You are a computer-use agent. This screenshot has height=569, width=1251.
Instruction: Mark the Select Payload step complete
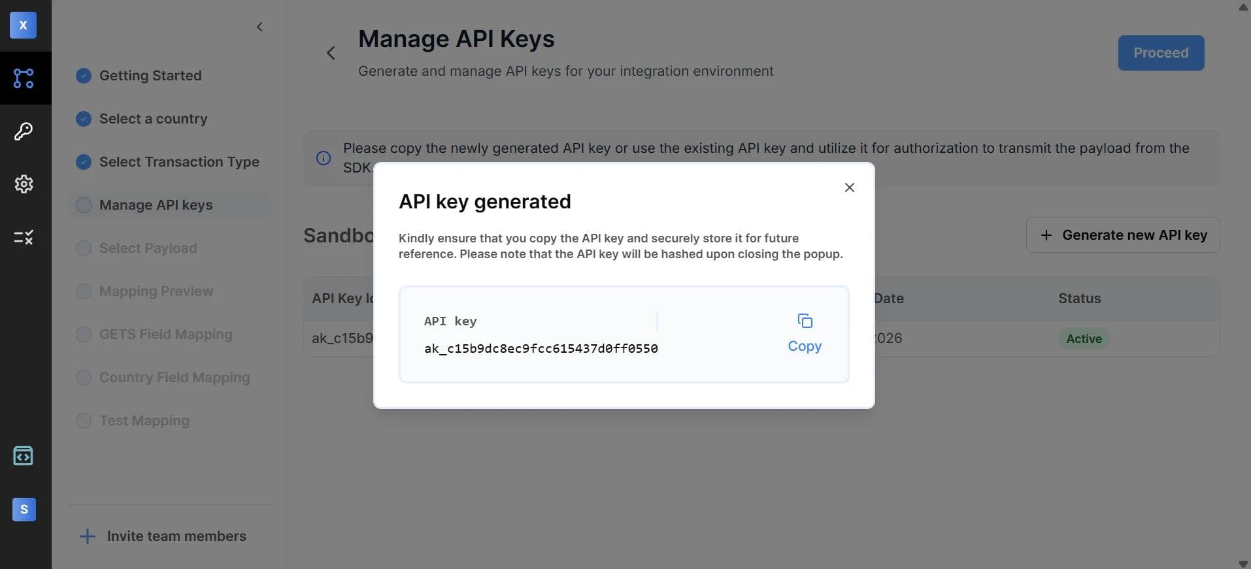pyautogui.click(x=84, y=248)
